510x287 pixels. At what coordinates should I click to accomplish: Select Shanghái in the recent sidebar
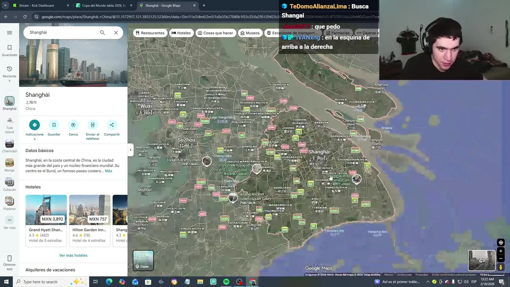[x=10, y=104]
